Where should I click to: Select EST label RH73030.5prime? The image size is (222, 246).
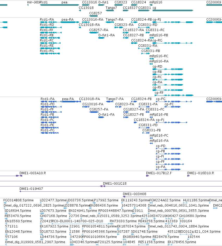click(123, 221)
